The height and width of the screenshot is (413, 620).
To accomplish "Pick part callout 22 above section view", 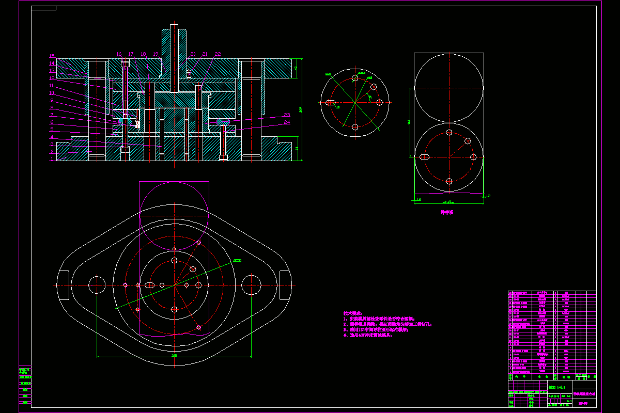I will click(x=218, y=54).
